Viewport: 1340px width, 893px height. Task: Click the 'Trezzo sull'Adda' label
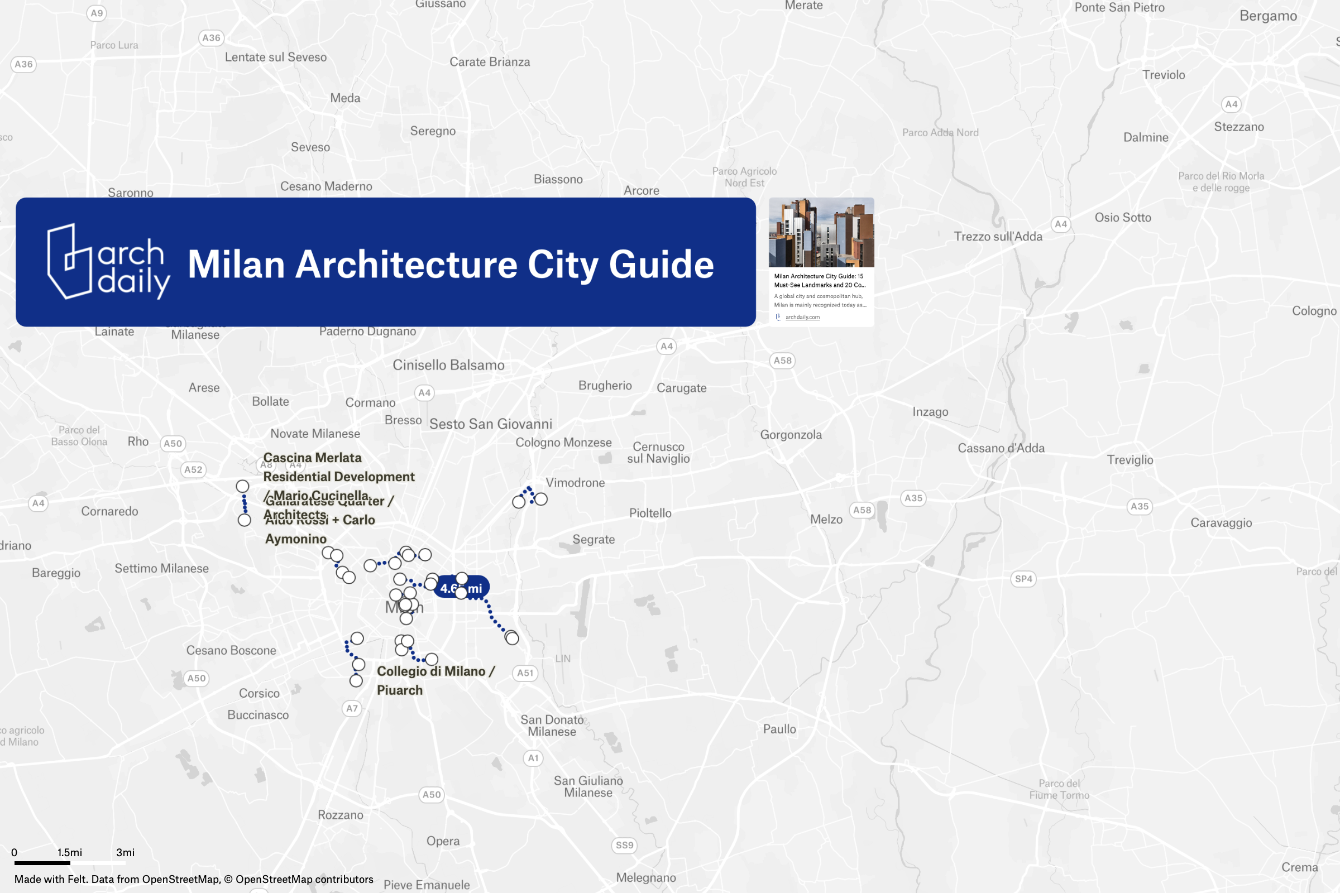tap(998, 236)
